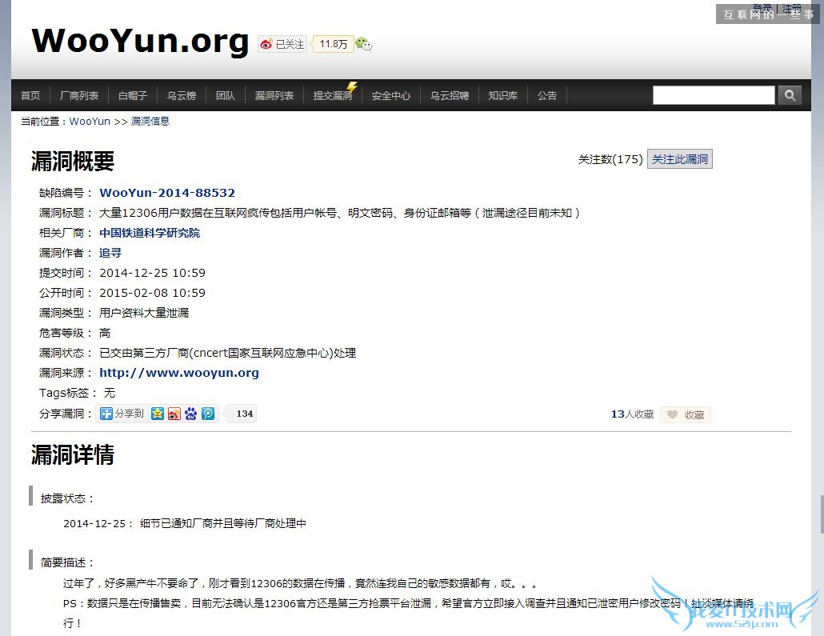The height and width of the screenshot is (636, 824).
Task: Share to Sina Weibo via red icon
Action: [x=174, y=414]
